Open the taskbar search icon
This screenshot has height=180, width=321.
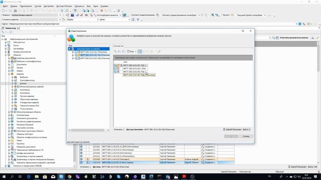(x=12, y=176)
